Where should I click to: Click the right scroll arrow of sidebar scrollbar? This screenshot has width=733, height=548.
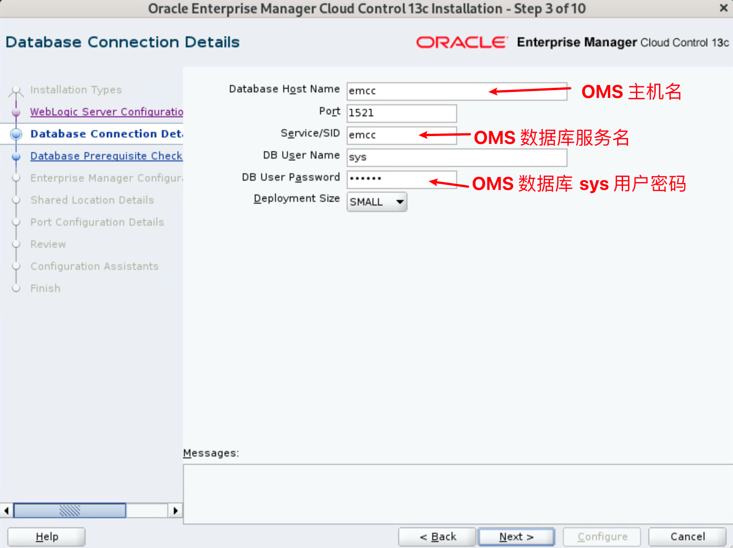pos(175,510)
